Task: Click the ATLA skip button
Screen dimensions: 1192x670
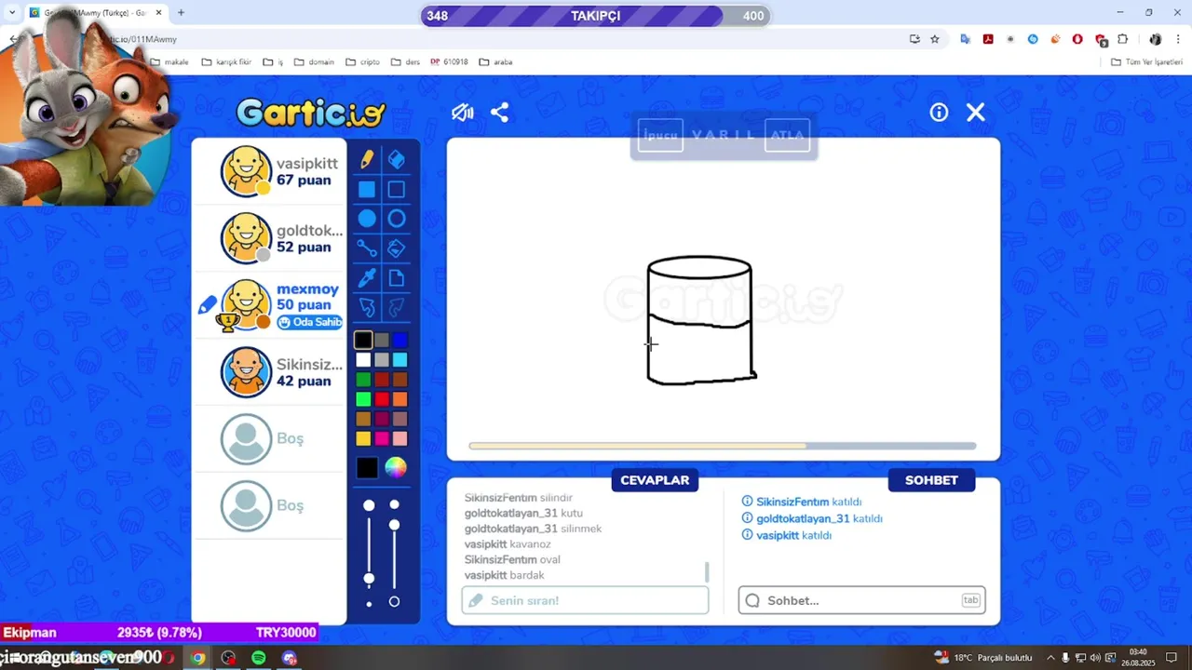Action: (x=787, y=135)
